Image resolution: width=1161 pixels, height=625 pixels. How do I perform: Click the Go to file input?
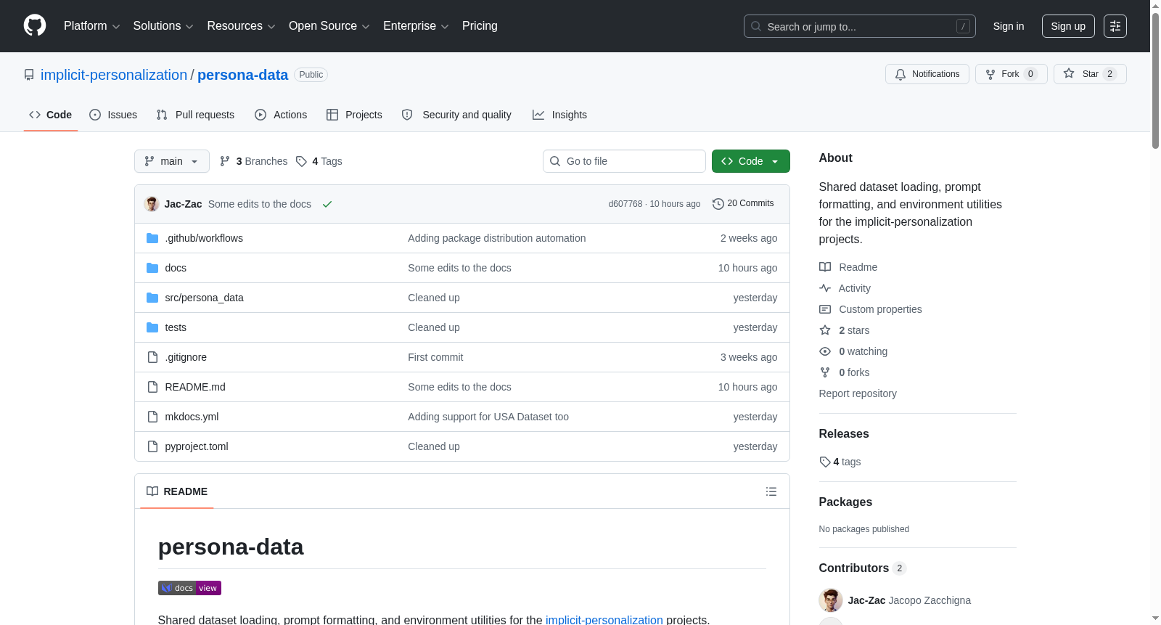click(624, 161)
